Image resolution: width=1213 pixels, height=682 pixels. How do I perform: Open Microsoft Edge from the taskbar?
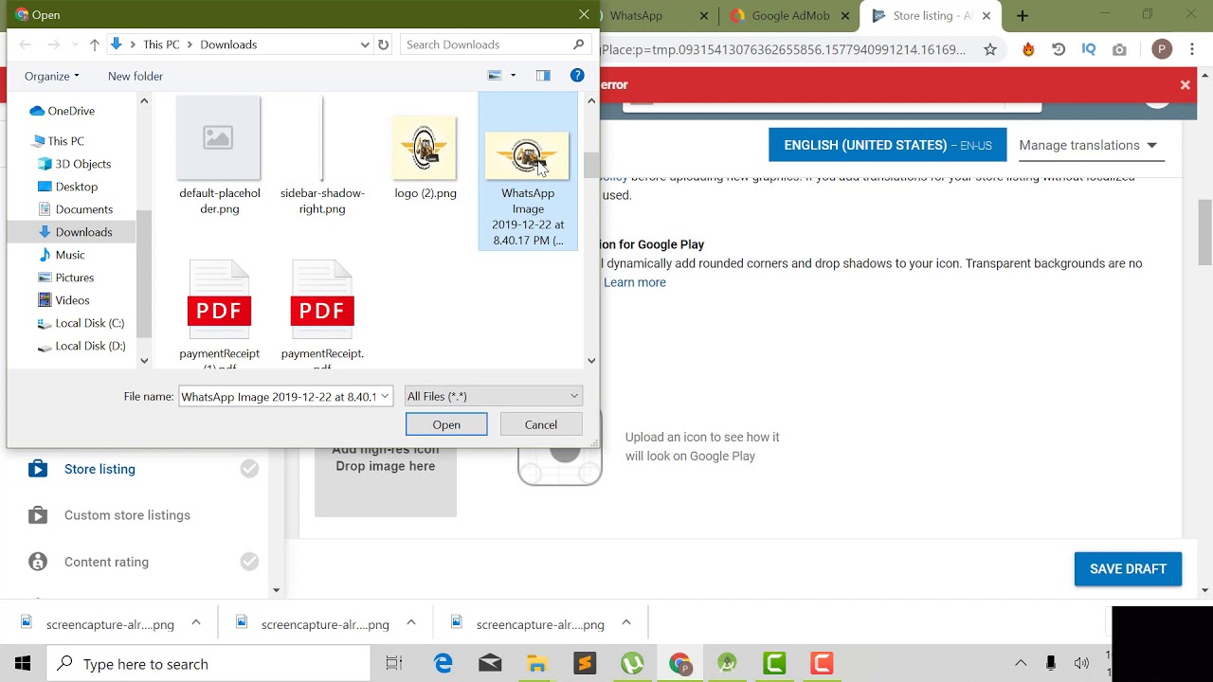tap(444, 663)
